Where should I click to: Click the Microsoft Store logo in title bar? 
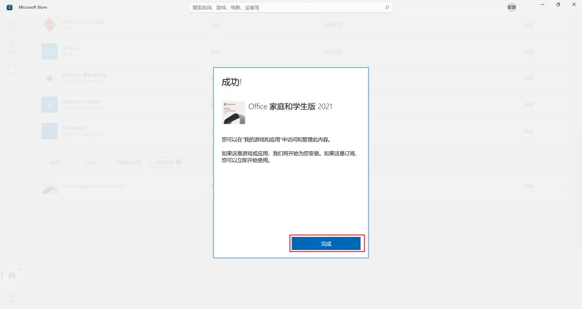click(10, 7)
